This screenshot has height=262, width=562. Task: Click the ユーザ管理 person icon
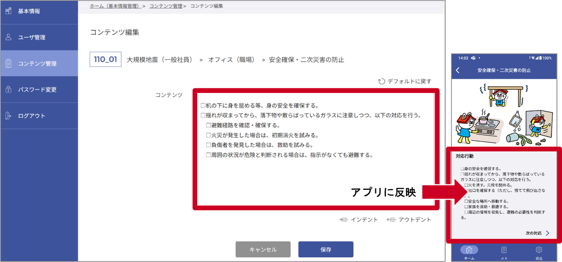coord(9,37)
